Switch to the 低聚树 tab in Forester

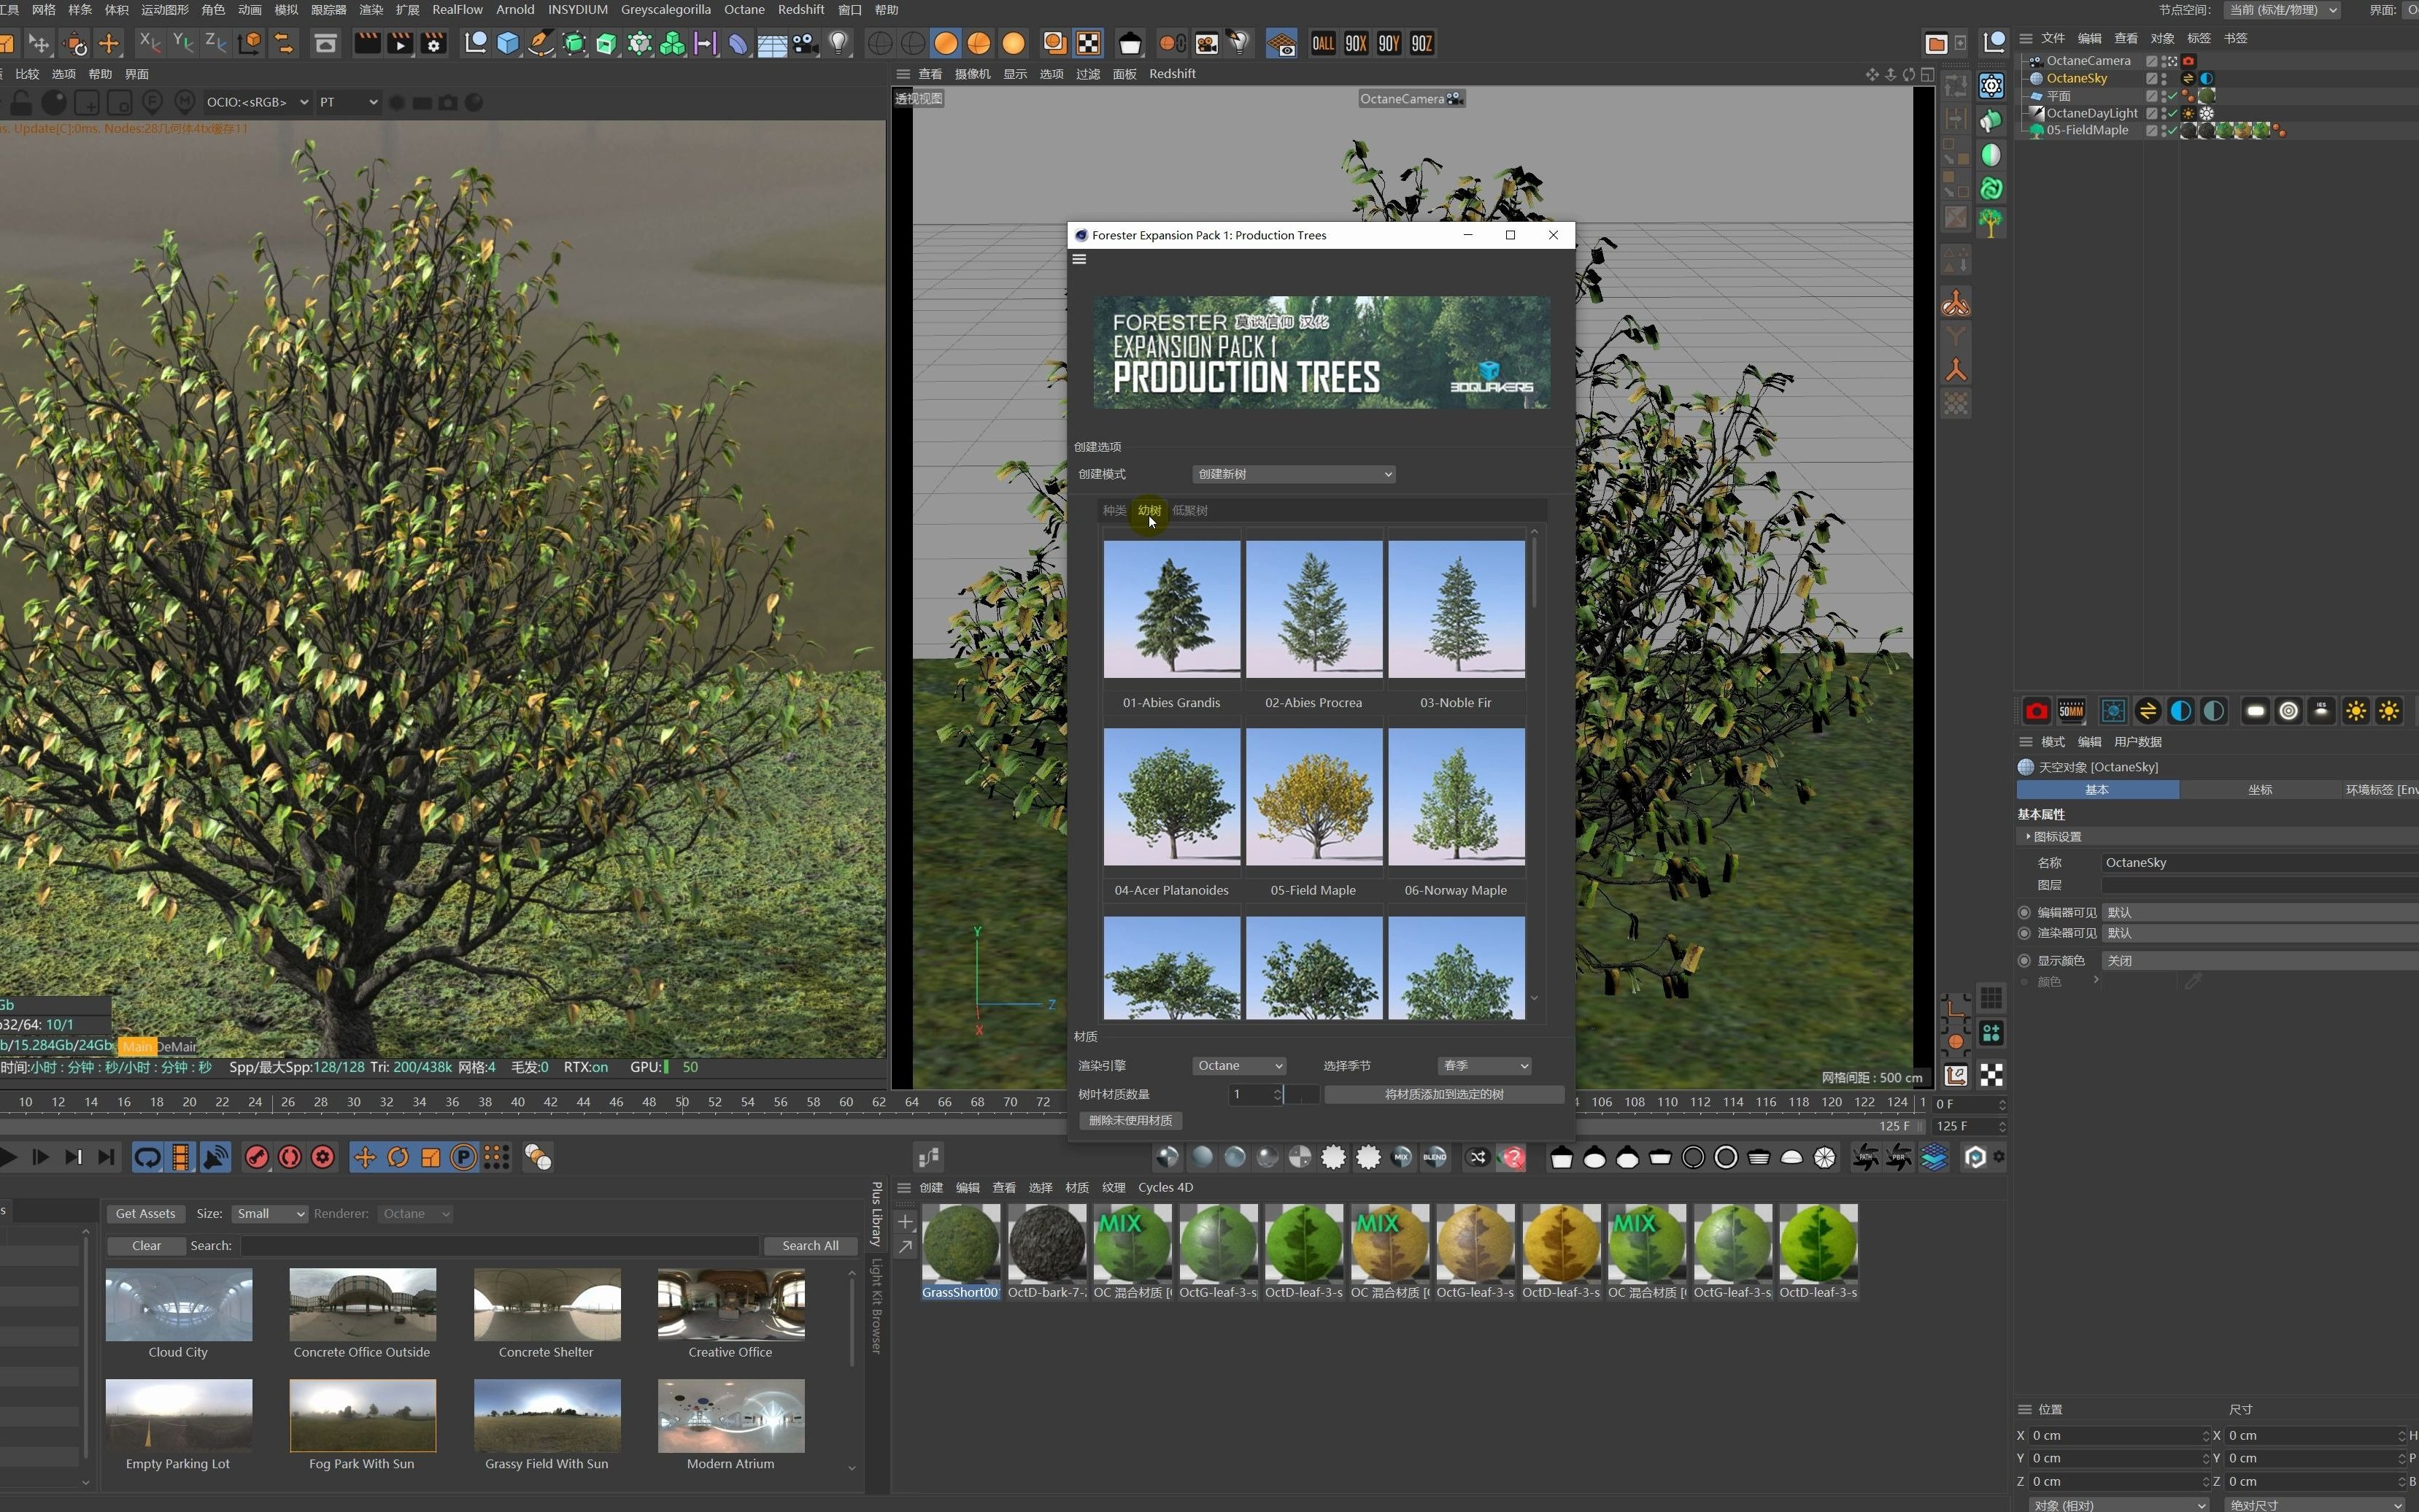[1190, 510]
